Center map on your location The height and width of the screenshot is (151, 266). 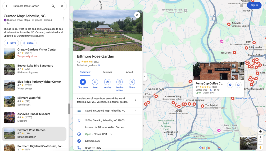pyautogui.click(x=260, y=132)
